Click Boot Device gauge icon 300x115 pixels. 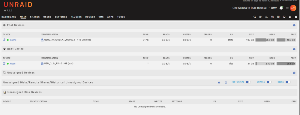[294, 49]
